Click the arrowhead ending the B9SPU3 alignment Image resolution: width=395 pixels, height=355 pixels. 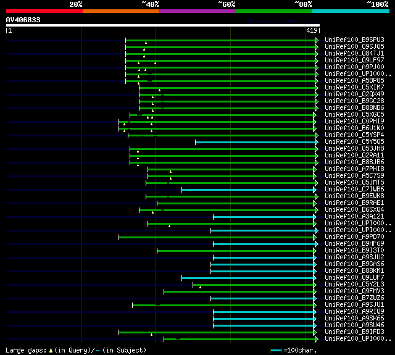coord(317,40)
